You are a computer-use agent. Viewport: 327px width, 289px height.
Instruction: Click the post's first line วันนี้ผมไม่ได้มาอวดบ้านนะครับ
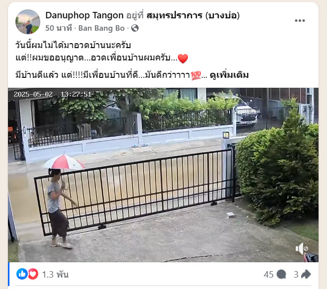73,46
